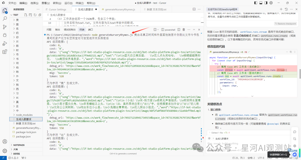This screenshot has height=160, width=301.
Task: Open 新建 文本文档.txt in explorer
Action: pos(26,123)
